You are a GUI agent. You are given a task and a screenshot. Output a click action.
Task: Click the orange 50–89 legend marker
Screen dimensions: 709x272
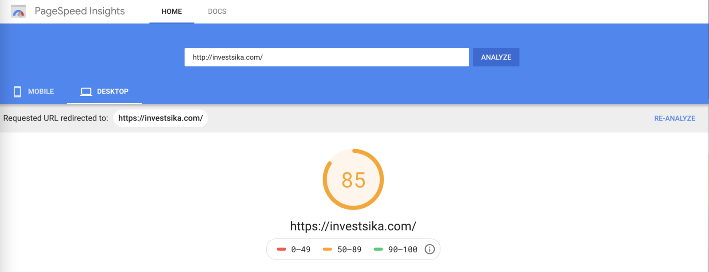[x=327, y=249]
